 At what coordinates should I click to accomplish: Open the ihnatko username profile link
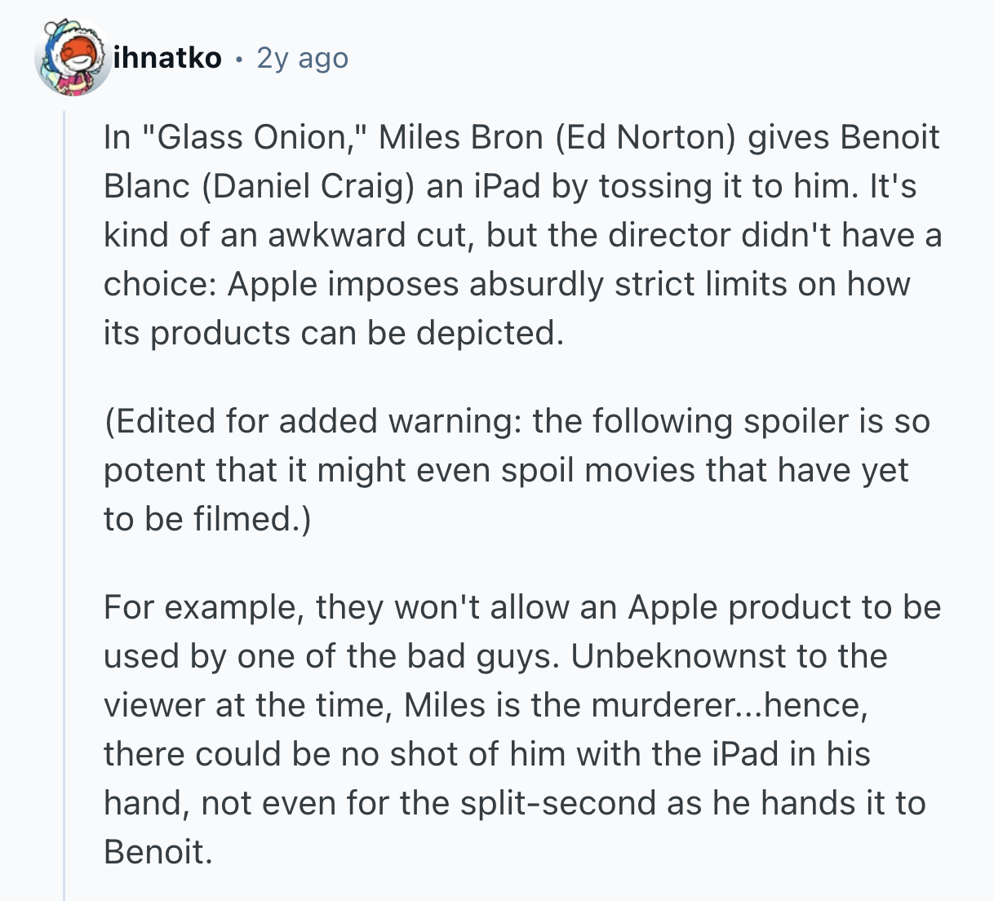167,58
